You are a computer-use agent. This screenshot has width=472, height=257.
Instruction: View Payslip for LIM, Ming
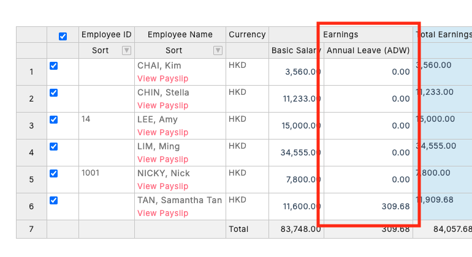(162, 159)
